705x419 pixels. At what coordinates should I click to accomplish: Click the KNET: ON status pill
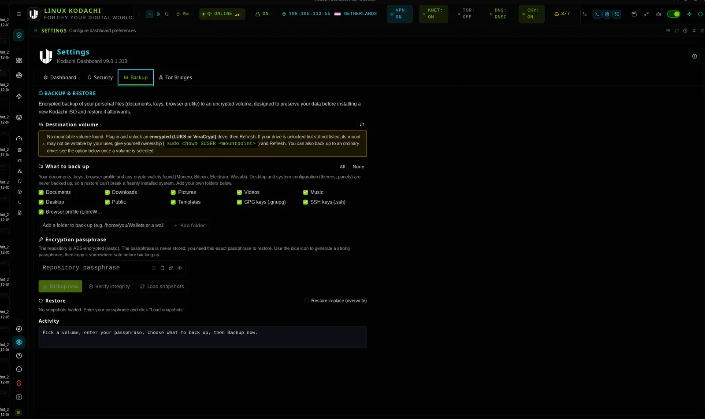pos(434,14)
